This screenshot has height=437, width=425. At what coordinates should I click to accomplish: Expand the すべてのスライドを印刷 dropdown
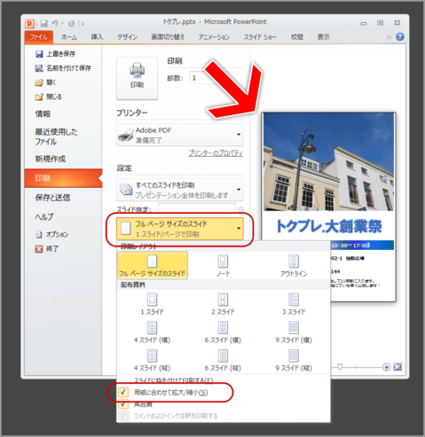tap(180, 190)
